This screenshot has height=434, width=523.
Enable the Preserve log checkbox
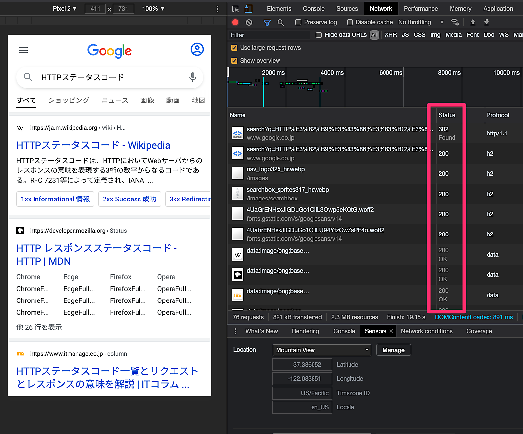pyautogui.click(x=298, y=22)
